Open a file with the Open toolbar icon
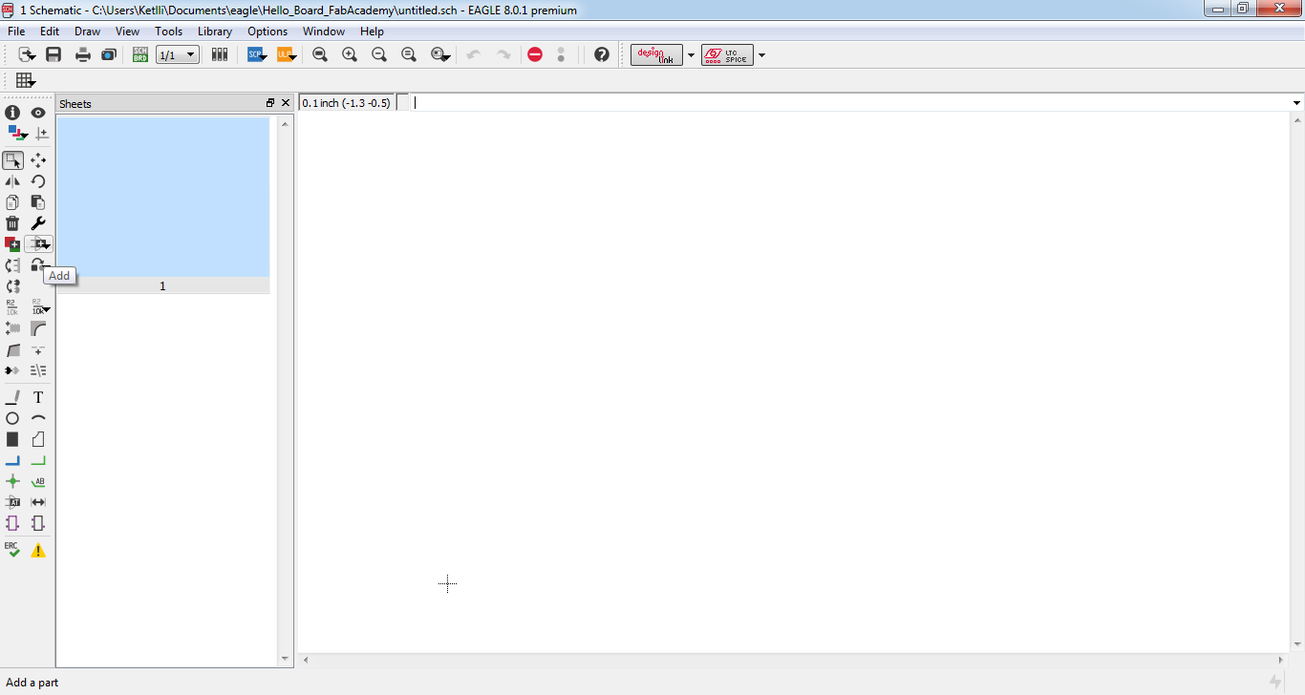1305x695 pixels. [27, 54]
